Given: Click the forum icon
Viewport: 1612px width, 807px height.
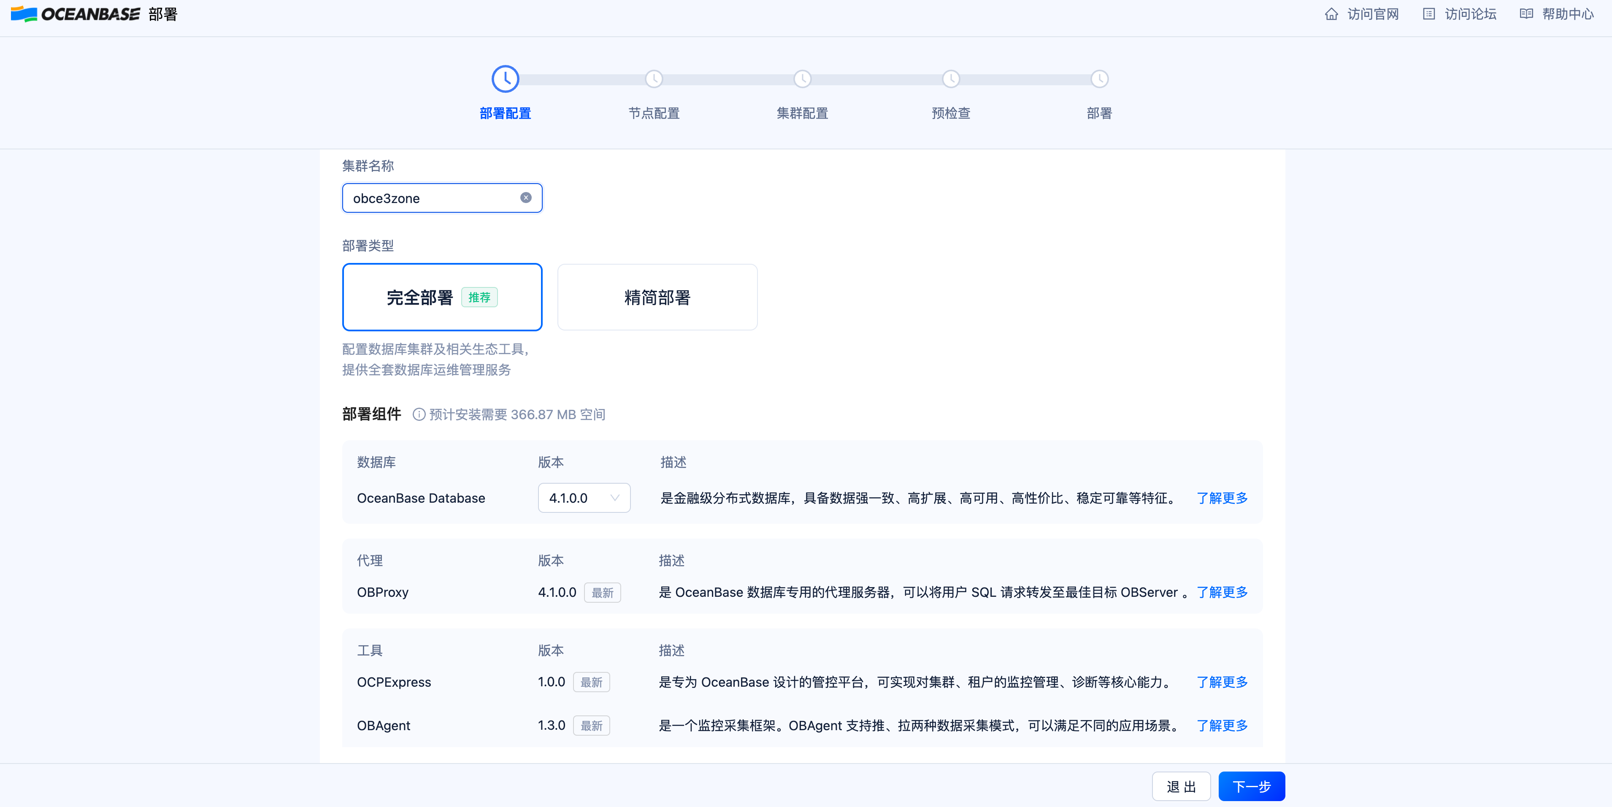Looking at the screenshot, I should pyautogui.click(x=1429, y=14).
